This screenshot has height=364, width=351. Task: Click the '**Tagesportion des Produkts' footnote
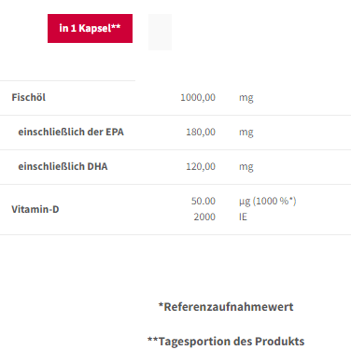[226, 342]
